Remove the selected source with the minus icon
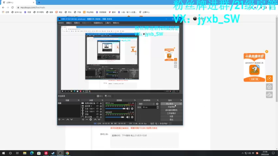Screen dimensions: 278x156 click(87, 120)
